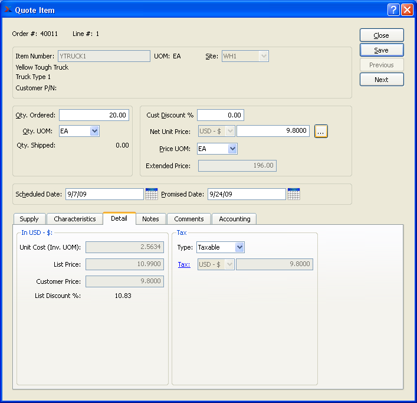Click the title bar help question mark
The height and width of the screenshot is (403, 417).
click(393, 9)
